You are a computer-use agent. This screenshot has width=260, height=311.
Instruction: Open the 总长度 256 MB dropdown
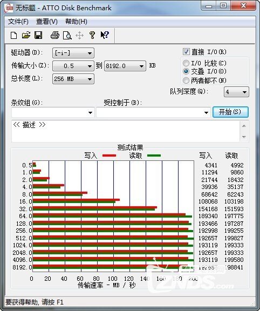click(x=73, y=79)
